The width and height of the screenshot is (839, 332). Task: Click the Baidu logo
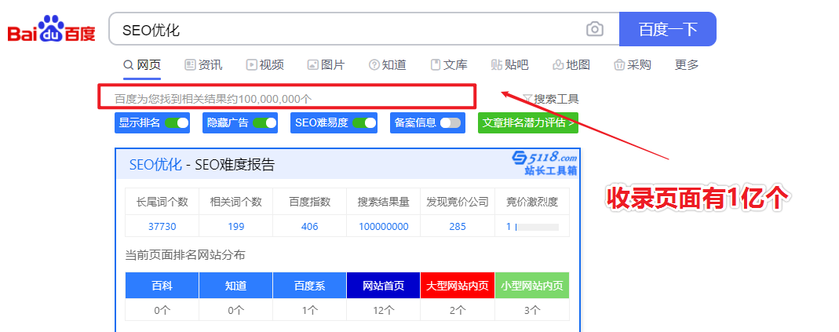(x=51, y=30)
